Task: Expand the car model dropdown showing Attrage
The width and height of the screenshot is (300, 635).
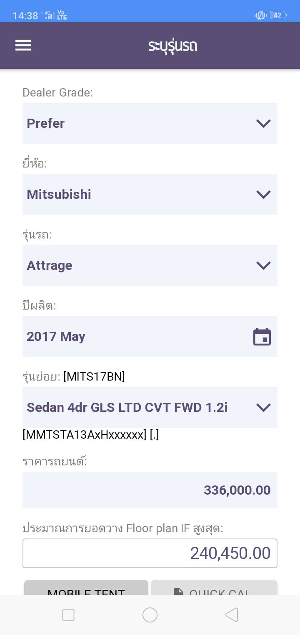Action: 150,265
